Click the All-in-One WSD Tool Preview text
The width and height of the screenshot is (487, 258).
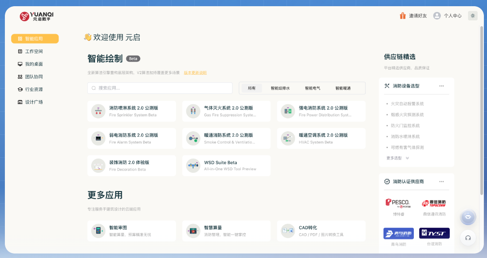click(x=230, y=169)
